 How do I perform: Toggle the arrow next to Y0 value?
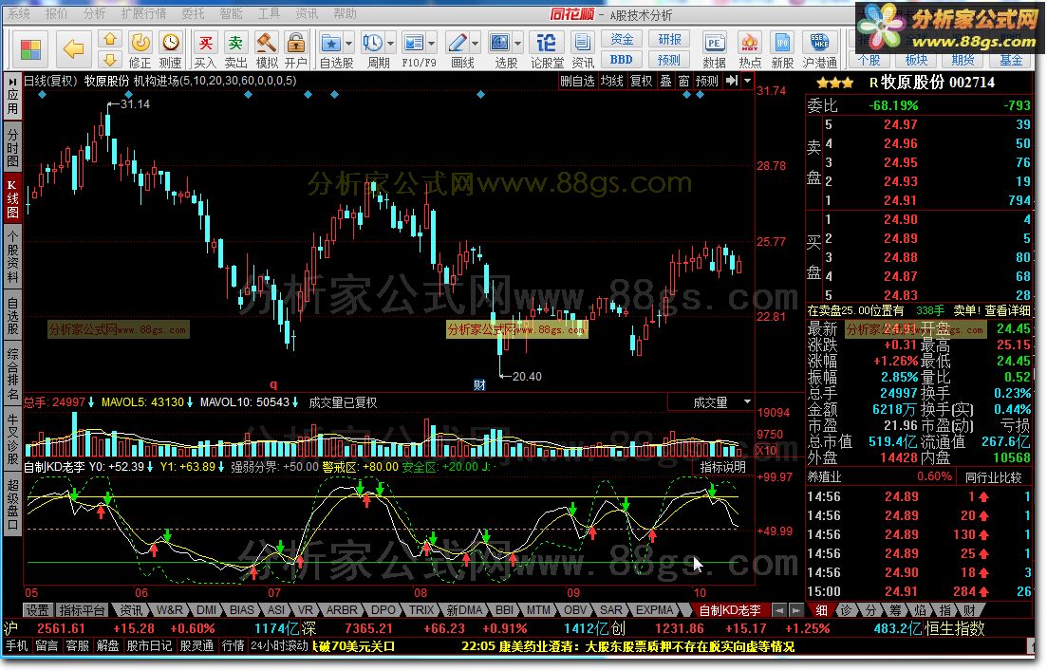tap(150, 467)
